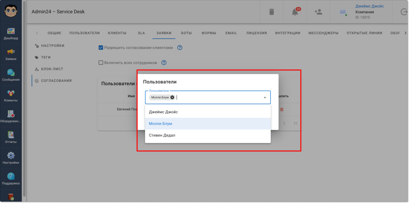Open the Теги settings section
409x203 pixels.
point(46,57)
